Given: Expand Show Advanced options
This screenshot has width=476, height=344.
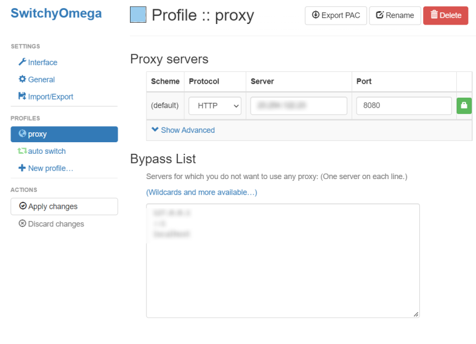Looking at the screenshot, I should point(183,130).
